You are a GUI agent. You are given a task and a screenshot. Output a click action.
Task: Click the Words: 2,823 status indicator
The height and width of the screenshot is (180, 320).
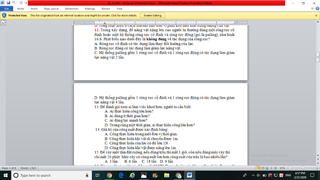28,168
